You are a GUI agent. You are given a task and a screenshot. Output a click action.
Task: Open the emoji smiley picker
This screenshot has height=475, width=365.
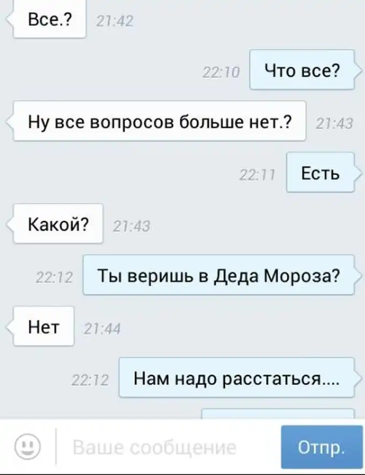pos(27,447)
